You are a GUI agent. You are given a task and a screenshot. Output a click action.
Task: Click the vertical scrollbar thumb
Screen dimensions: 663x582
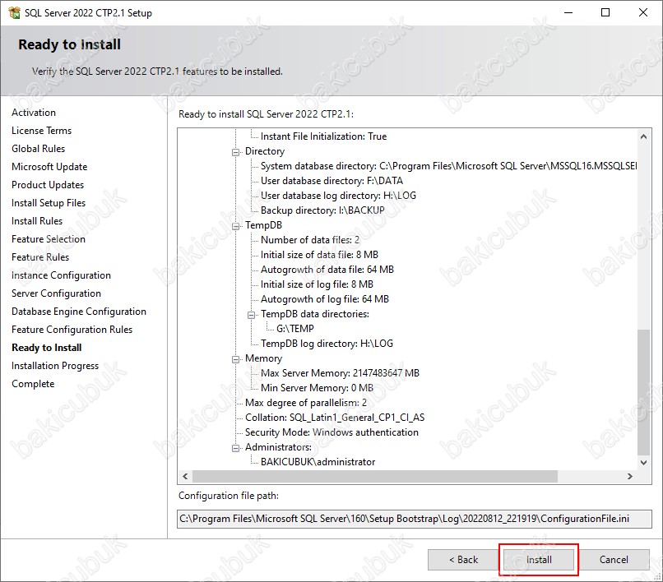tap(643, 392)
